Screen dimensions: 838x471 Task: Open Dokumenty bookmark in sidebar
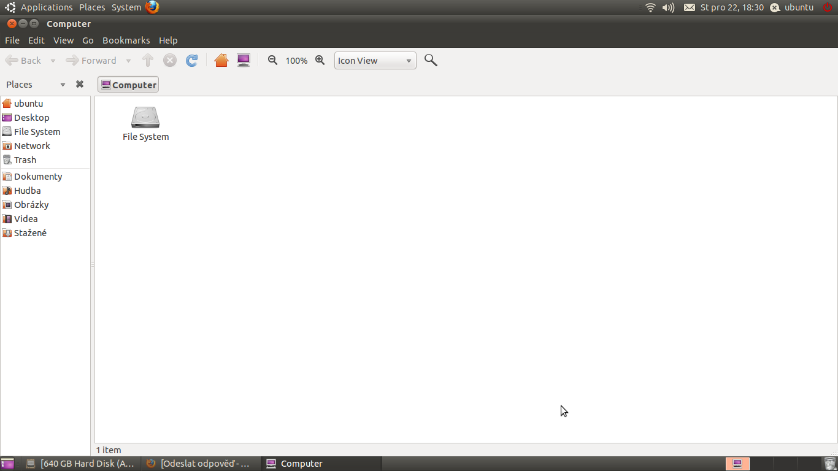pyautogui.click(x=38, y=177)
